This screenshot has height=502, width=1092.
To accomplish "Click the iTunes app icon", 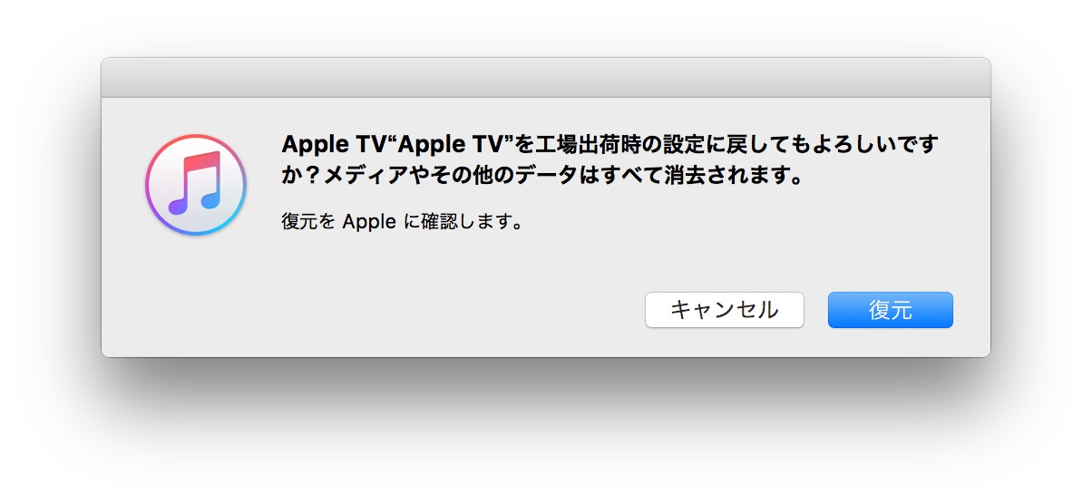I will [197, 185].
